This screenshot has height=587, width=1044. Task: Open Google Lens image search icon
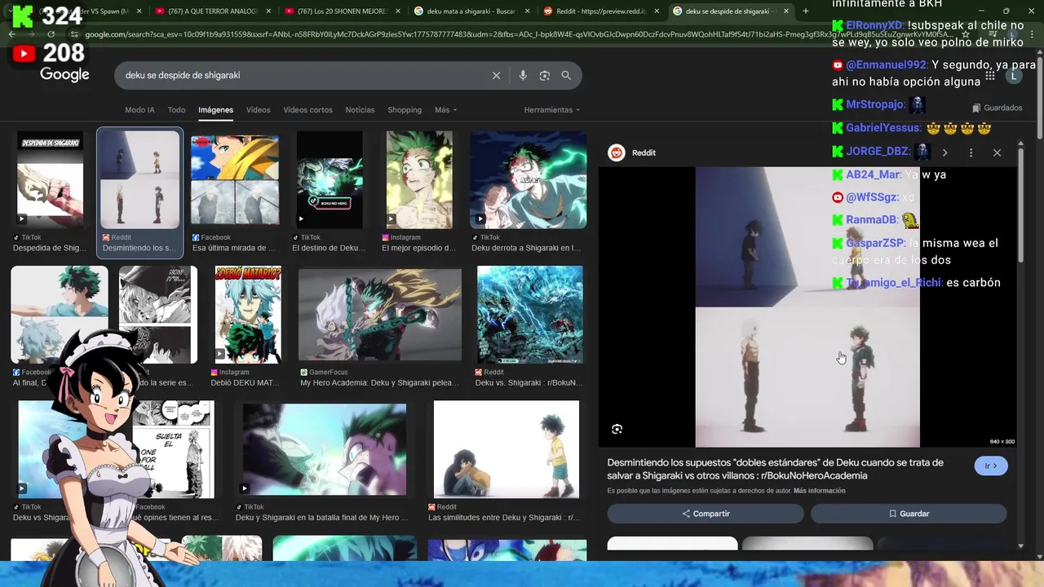(545, 75)
